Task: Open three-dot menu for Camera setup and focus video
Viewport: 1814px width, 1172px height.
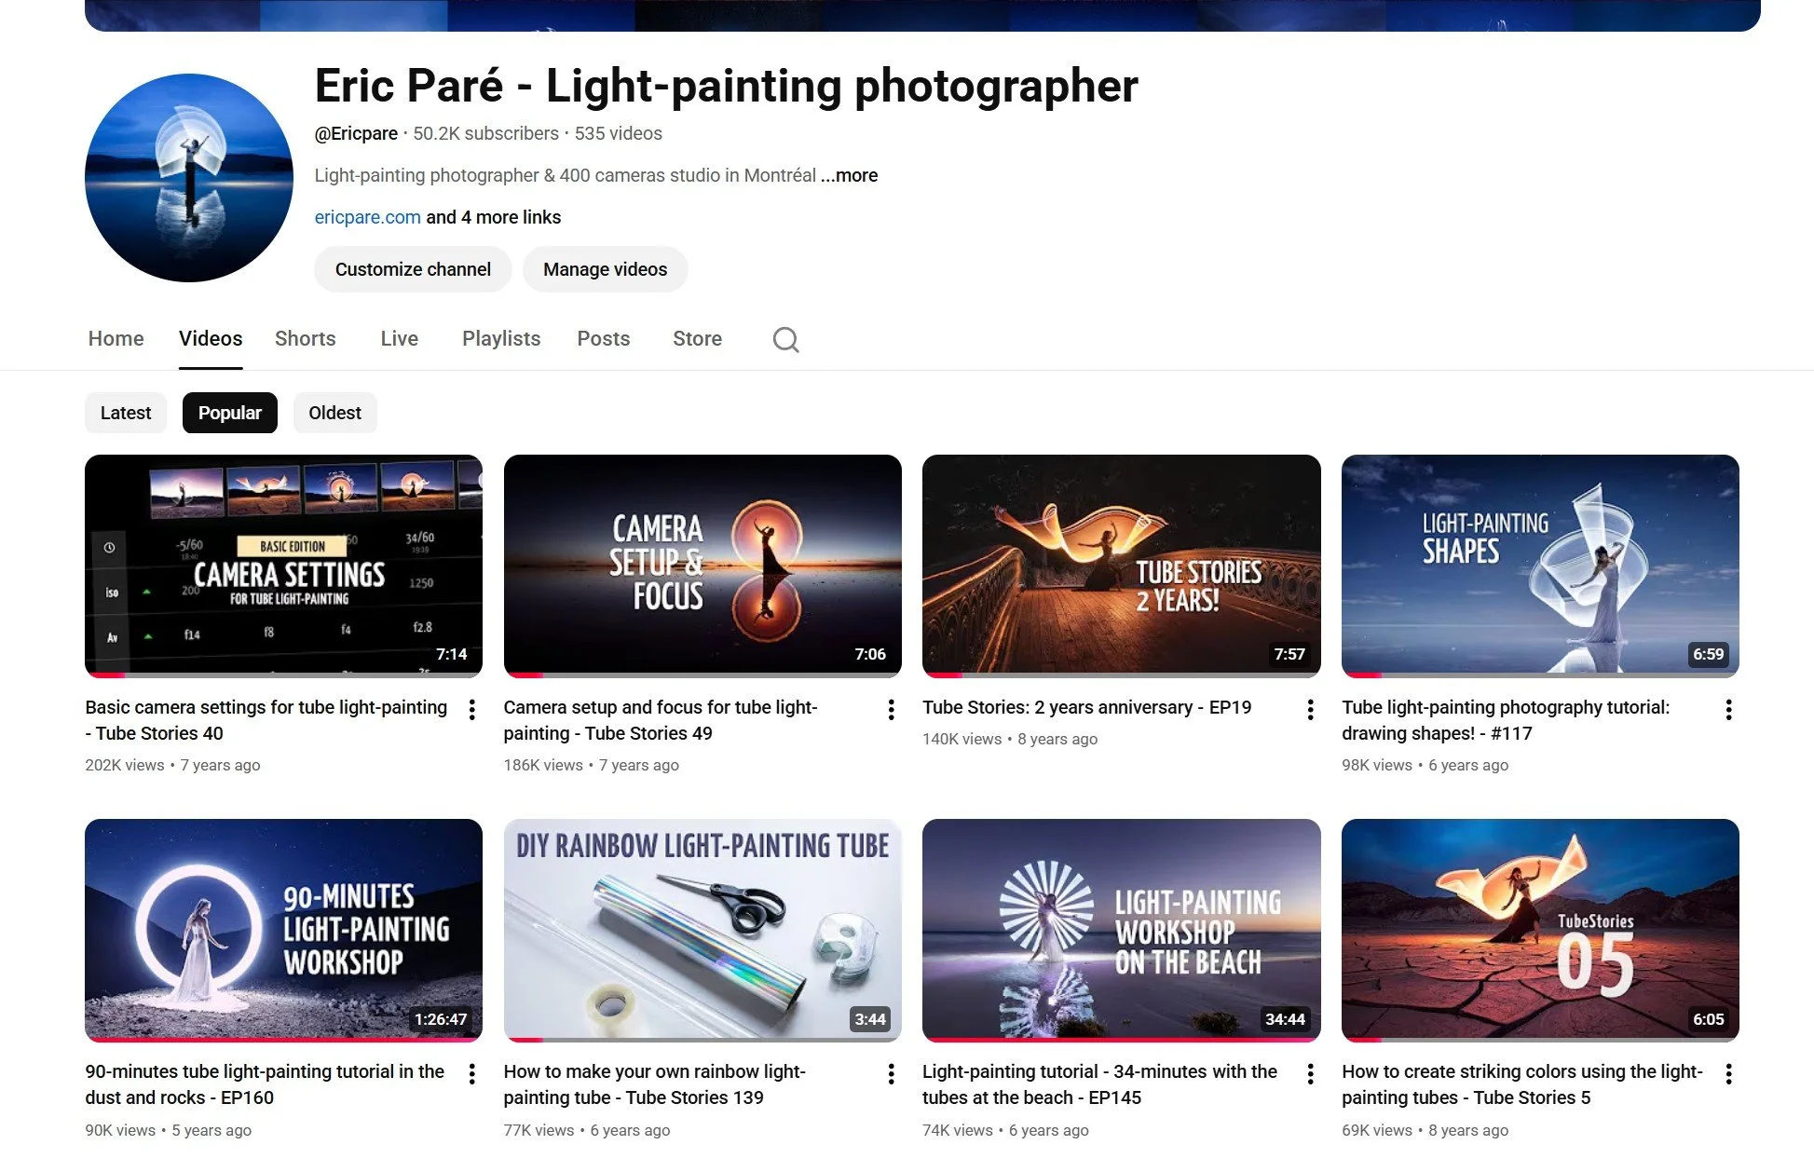Action: 891,710
